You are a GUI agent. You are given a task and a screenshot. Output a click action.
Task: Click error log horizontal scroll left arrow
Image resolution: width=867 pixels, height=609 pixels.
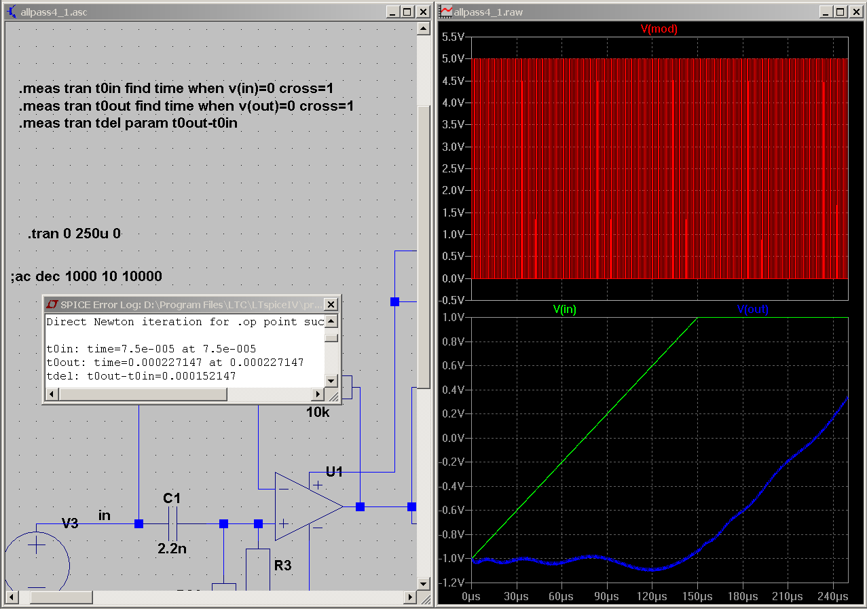pyautogui.click(x=52, y=394)
